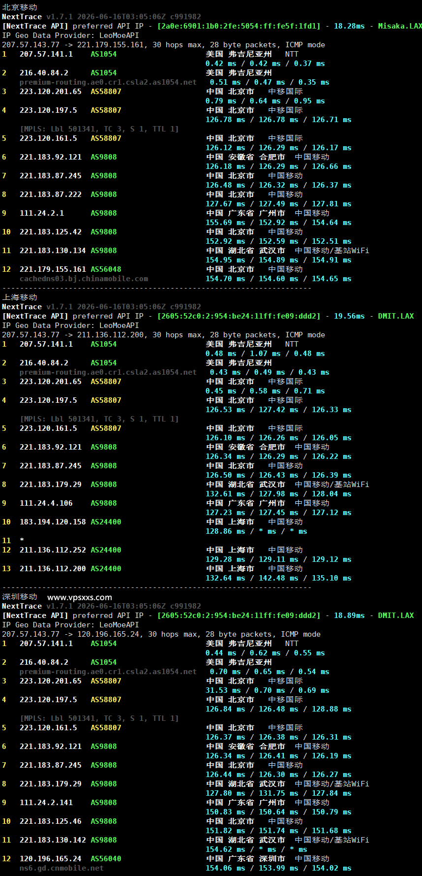
Task: Select IP 211.136.112.200 at hop 13
Action: pyautogui.click(x=53, y=569)
